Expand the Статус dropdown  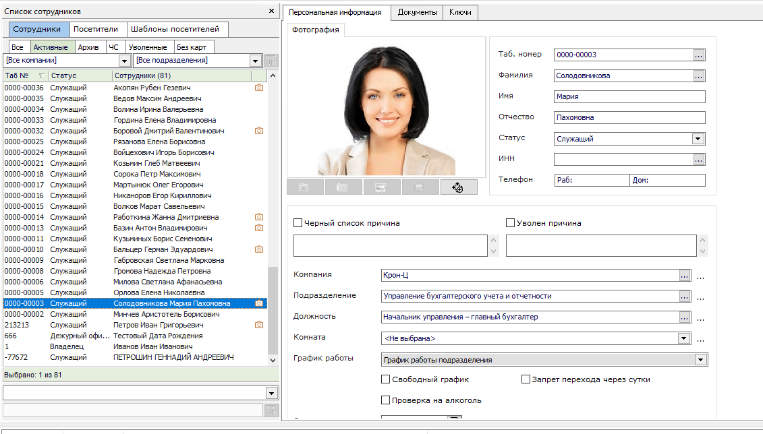coord(698,139)
